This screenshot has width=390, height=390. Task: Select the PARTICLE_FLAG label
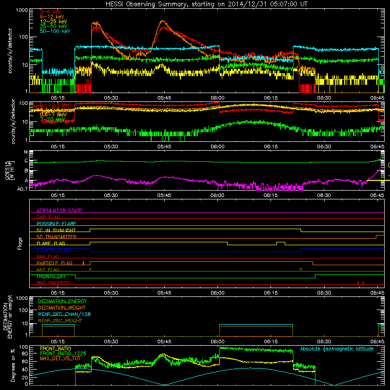point(55,263)
